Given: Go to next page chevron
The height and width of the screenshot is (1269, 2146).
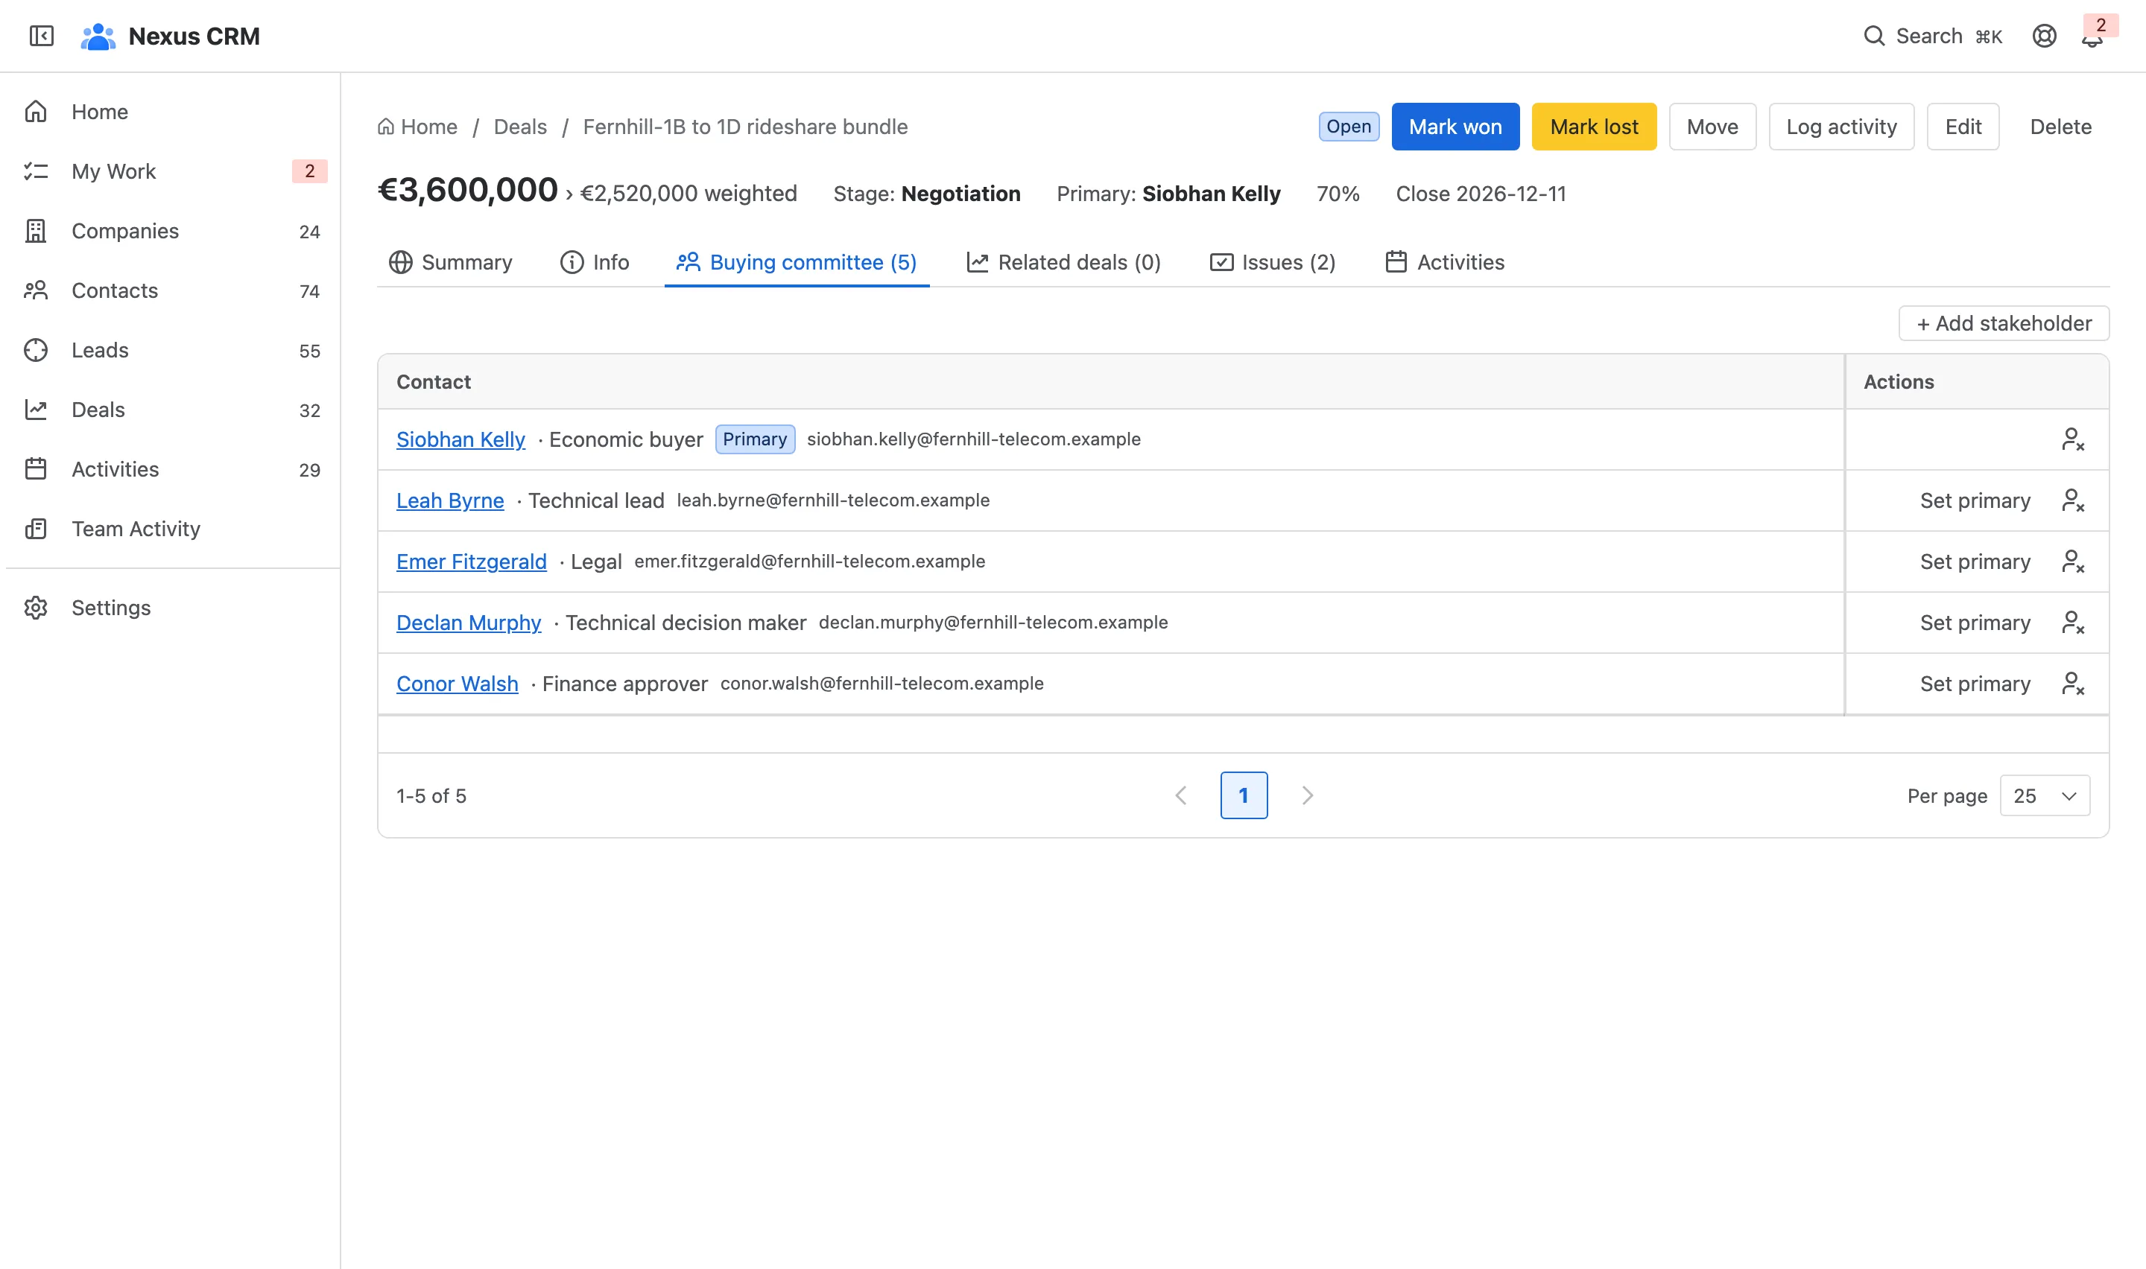Looking at the screenshot, I should click(1307, 796).
